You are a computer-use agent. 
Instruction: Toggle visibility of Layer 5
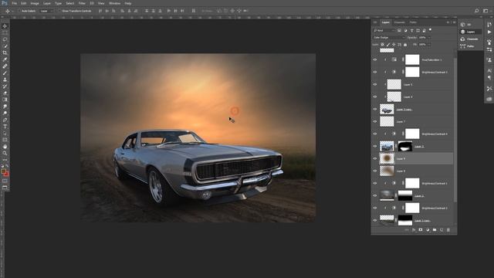click(375, 84)
